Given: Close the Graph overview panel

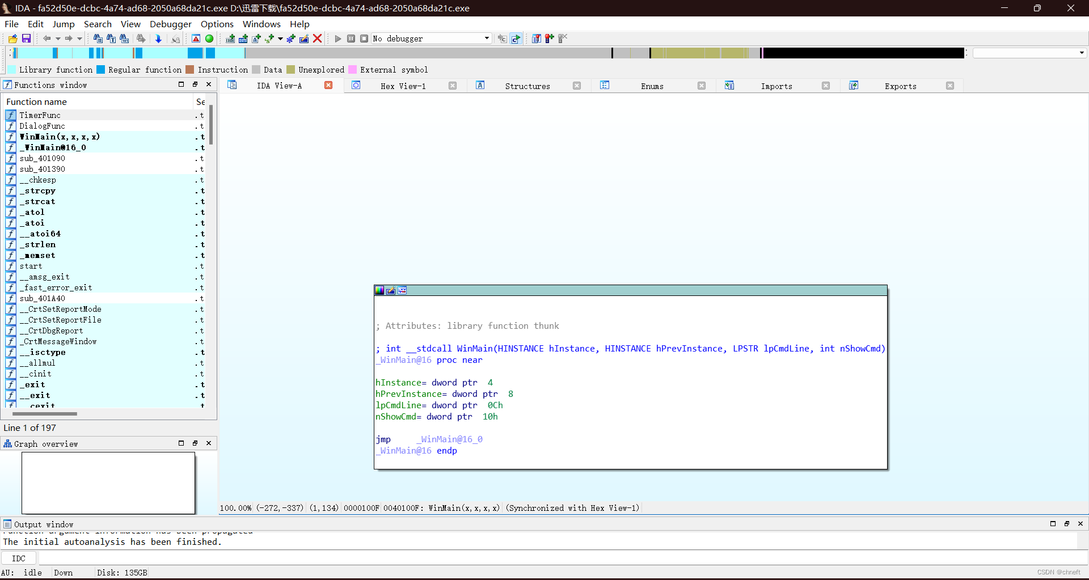Looking at the screenshot, I should pyautogui.click(x=209, y=443).
